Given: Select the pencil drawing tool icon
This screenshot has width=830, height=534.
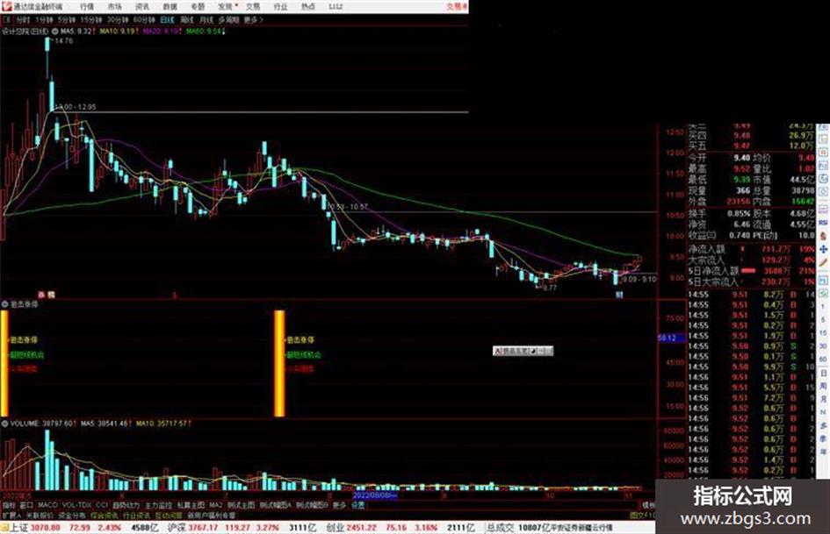Looking at the screenshot, I should tap(823, 262).
